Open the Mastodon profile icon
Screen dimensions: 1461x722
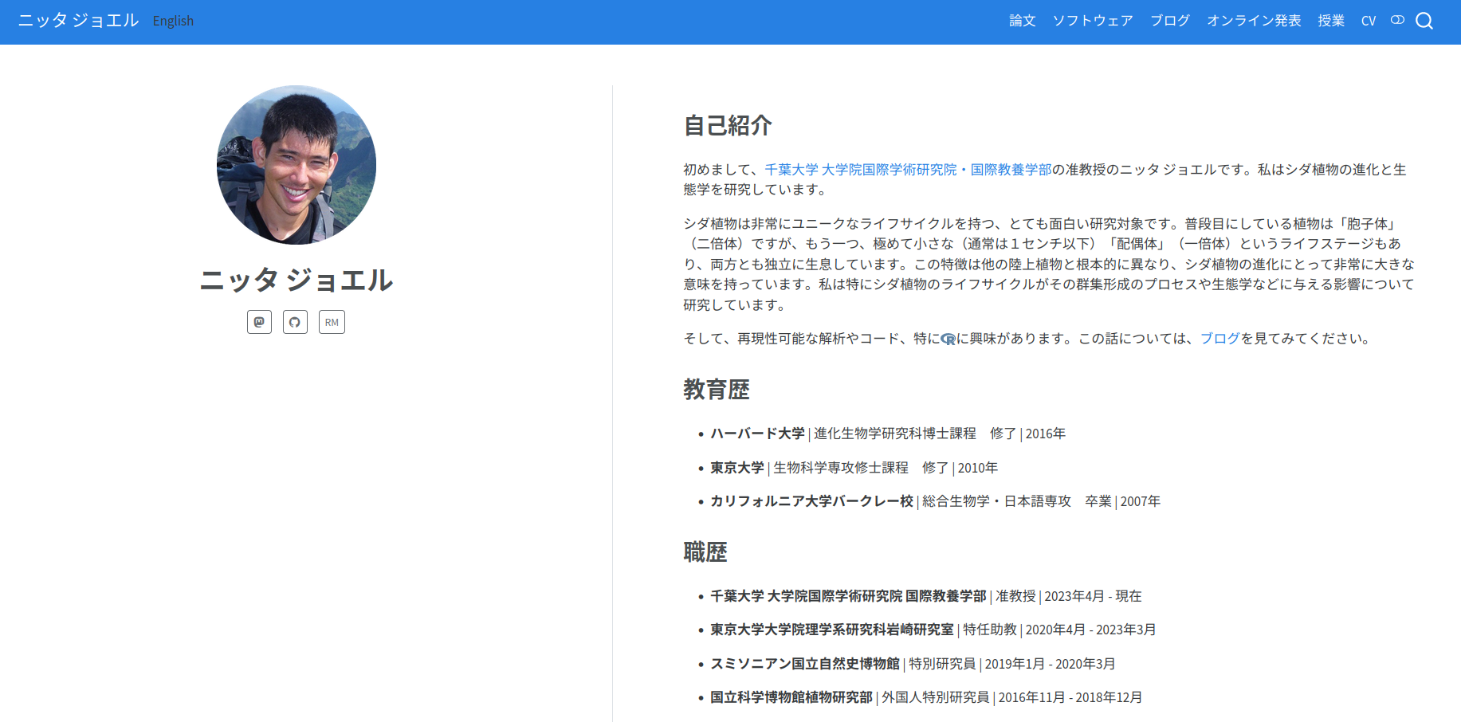point(259,322)
